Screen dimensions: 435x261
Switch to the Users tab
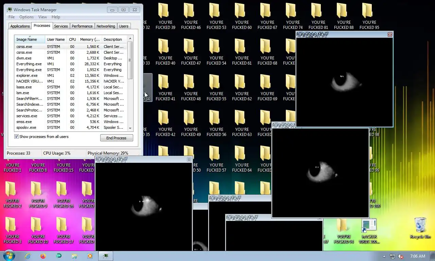coord(124,26)
